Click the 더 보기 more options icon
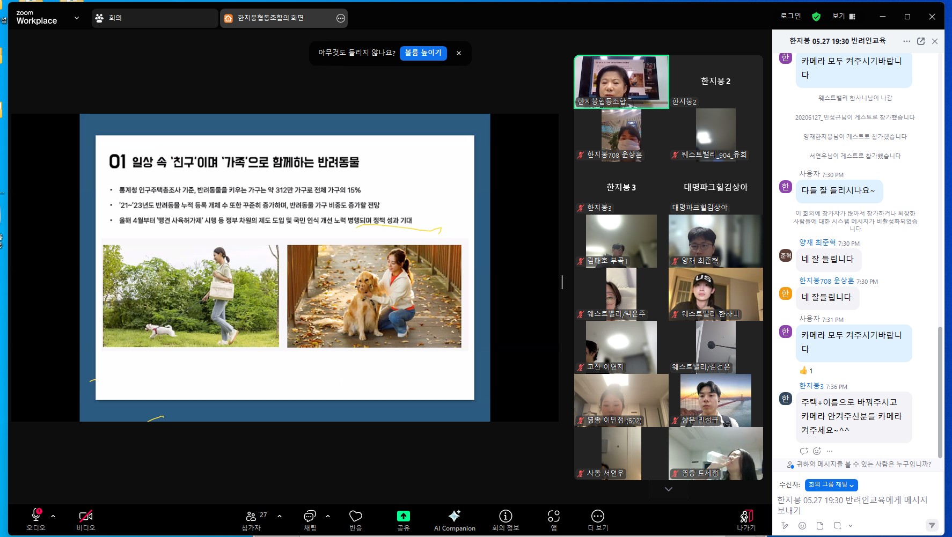 click(597, 516)
